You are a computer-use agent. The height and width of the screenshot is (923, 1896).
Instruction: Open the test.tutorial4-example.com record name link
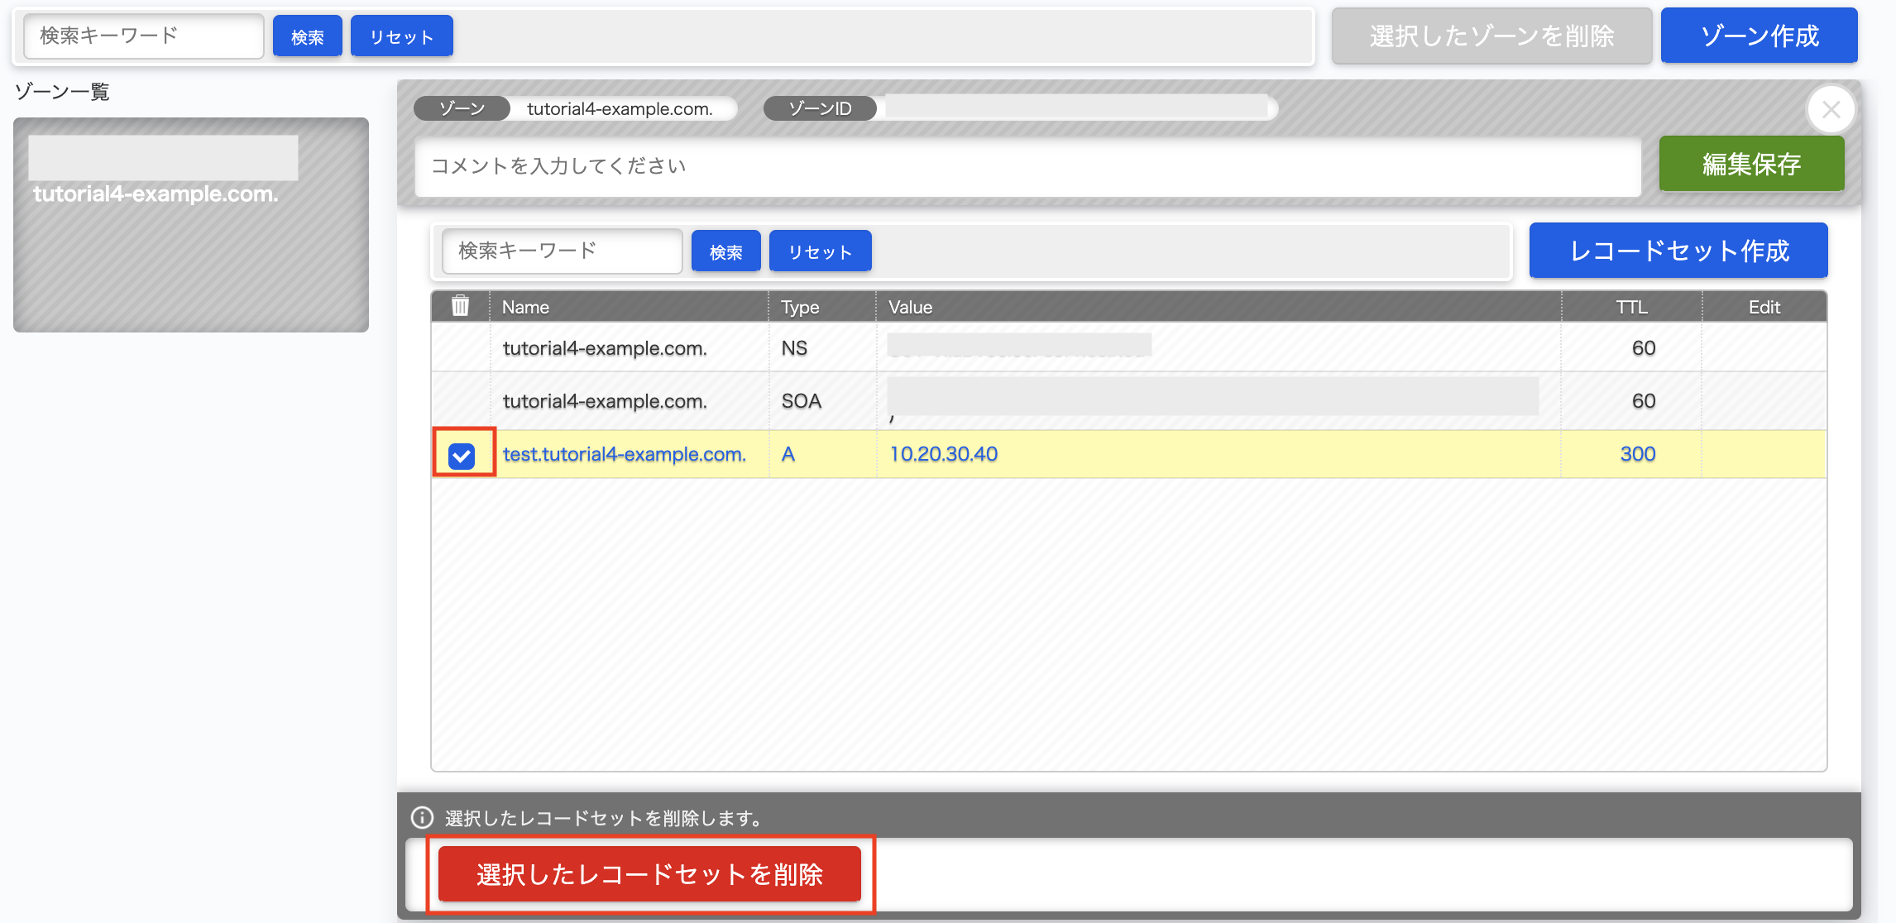click(x=624, y=454)
